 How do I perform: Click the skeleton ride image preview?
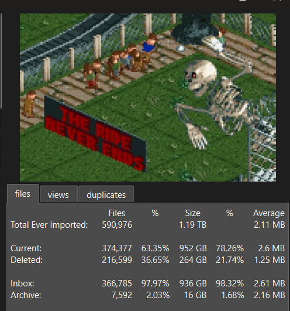(148, 97)
